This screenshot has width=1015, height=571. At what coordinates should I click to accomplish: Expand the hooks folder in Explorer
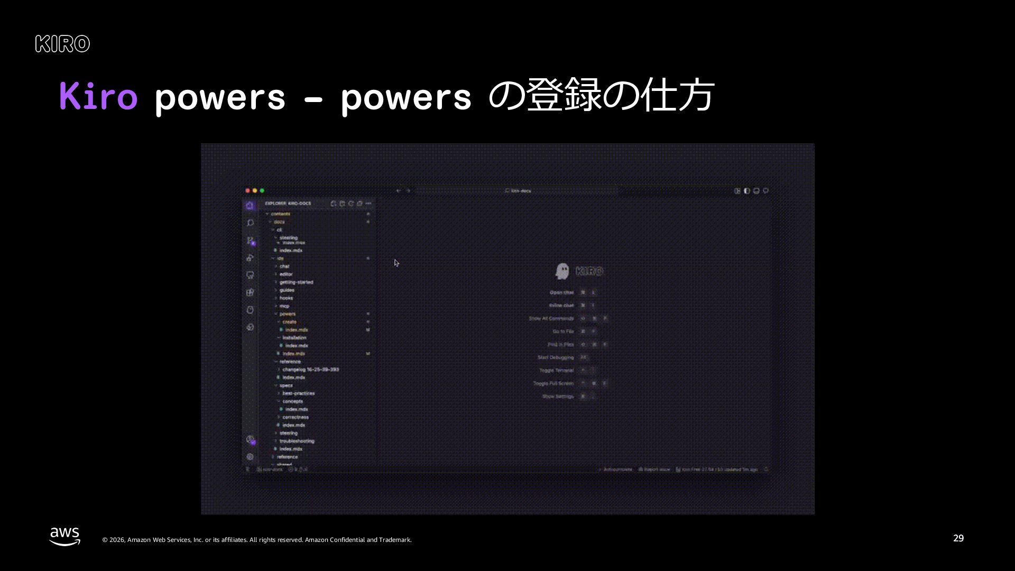click(x=286, y=298)
